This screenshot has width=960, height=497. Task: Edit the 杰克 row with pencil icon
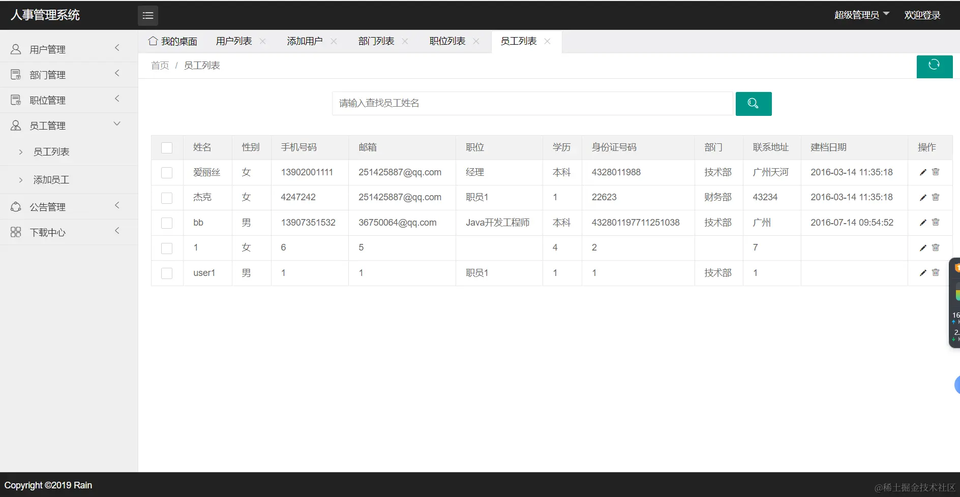pyautogui.click(x=923, y=197)
